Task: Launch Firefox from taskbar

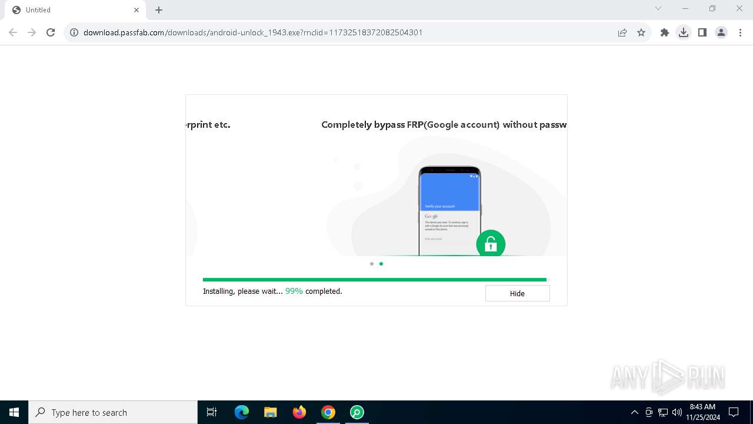Action: click(299, 412)
